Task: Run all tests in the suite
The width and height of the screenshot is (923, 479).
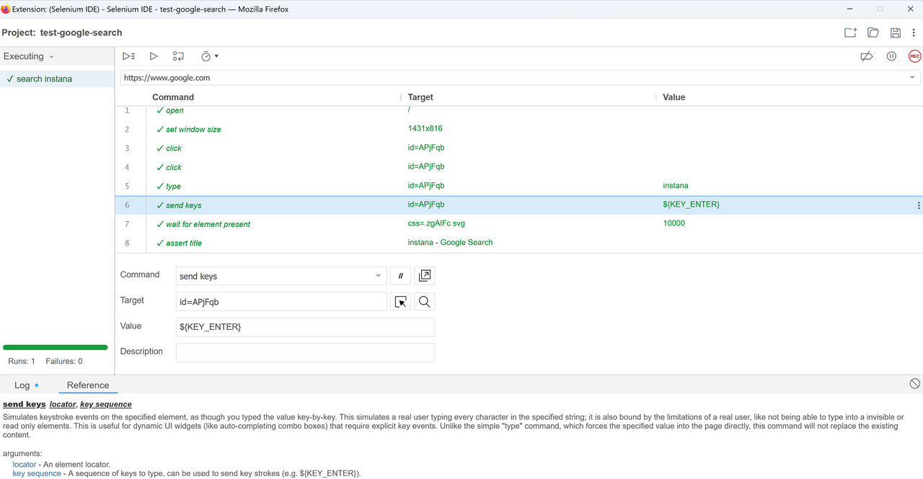Action: click(129, 56)
